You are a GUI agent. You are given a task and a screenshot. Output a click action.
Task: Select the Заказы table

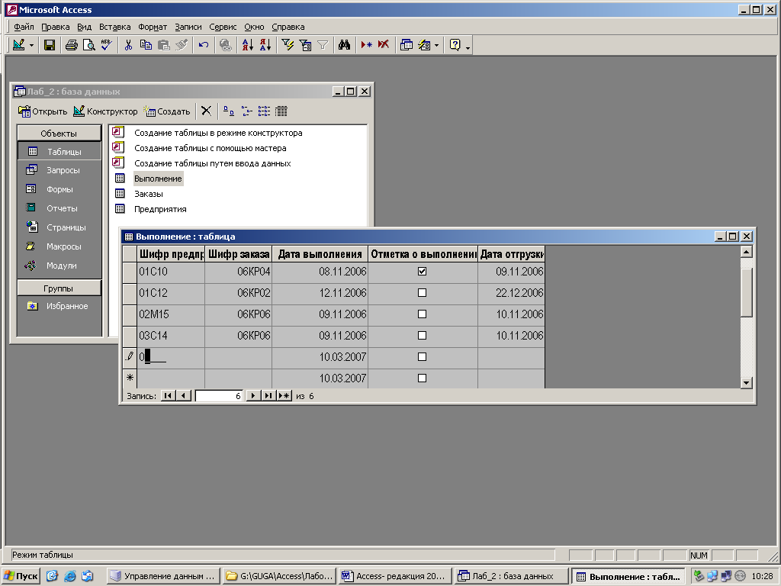pos(149,194)
